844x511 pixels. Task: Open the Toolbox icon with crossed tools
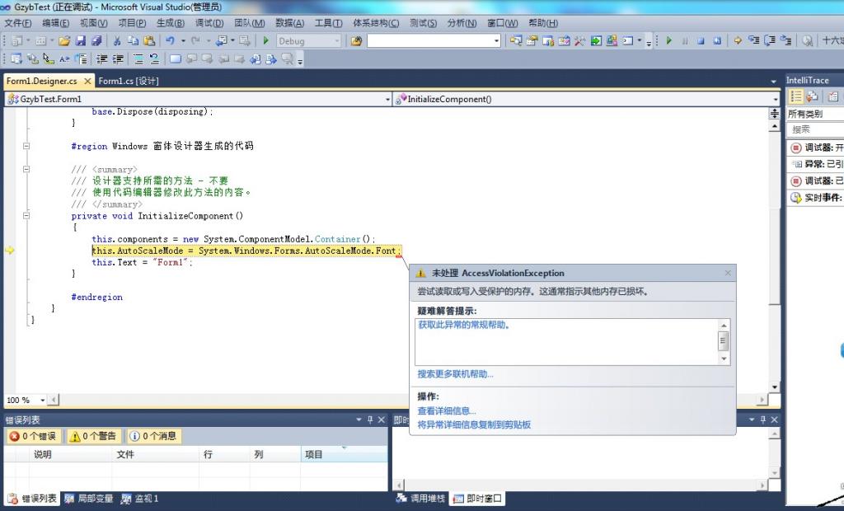coord(579,41)
